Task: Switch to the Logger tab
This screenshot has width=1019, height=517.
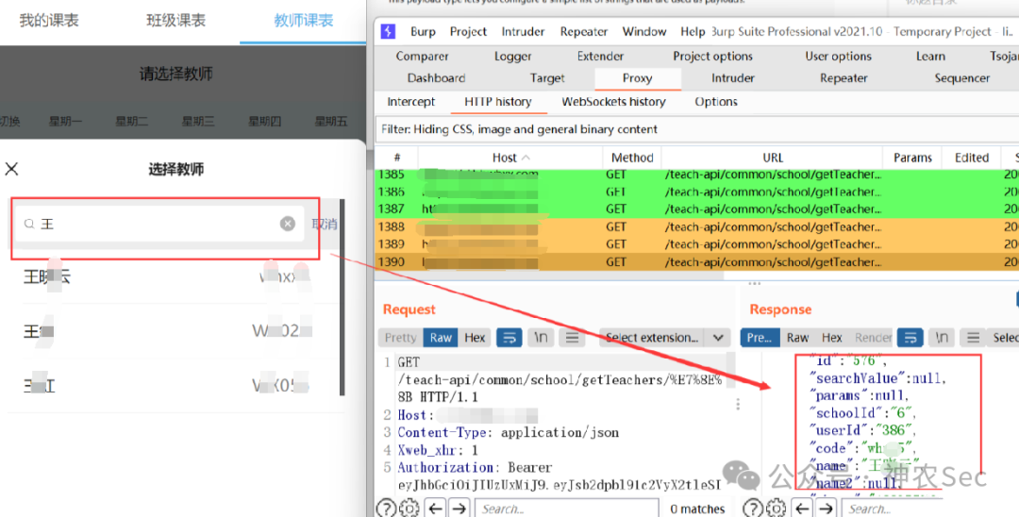Action: [x=512, y=57]
